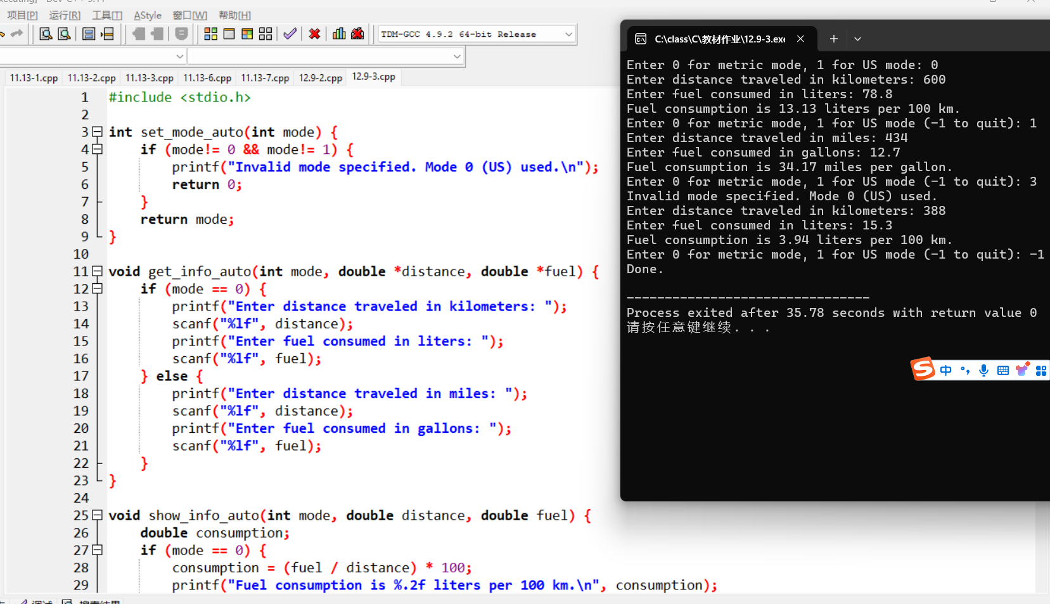
Task: Activate Sogou voice input microphone
Action: tap(983, 370)
